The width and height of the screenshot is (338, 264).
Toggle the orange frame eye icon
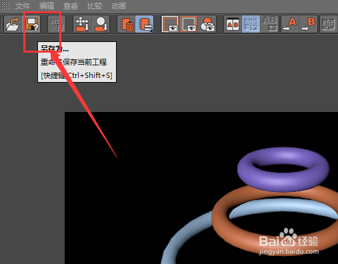[x=170, y=24]
